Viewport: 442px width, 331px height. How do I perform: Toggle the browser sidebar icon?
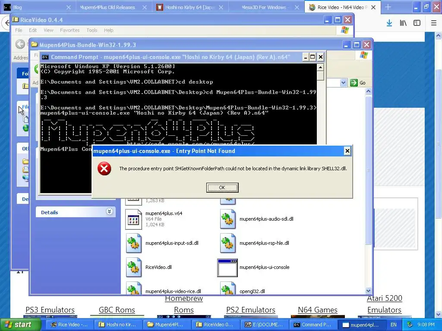(x=417, y=23)
